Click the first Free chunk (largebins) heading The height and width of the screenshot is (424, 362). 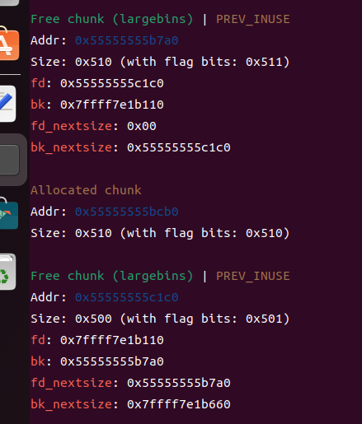[112, 19]
